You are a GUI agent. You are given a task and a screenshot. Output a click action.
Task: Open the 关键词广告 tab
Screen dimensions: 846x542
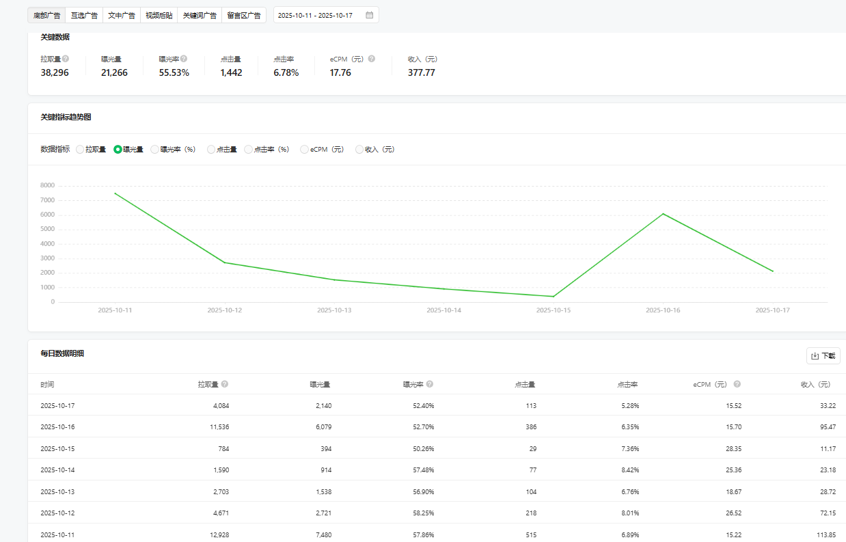point(200,15)
